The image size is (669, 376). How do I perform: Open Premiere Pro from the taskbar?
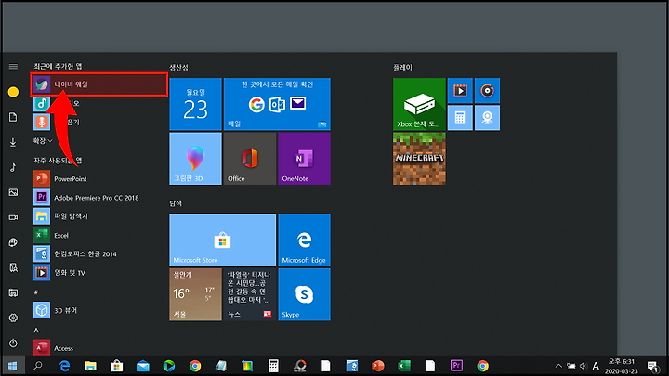(456, 366)
